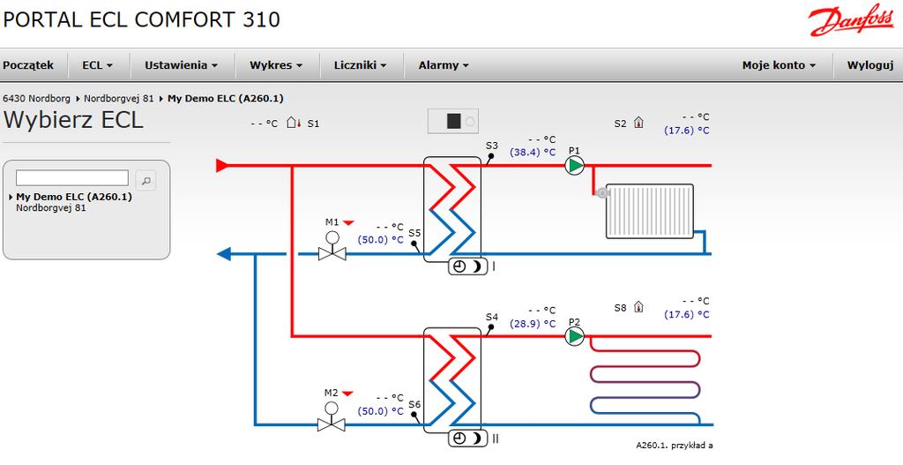The width and height of the screenshot is (903, 465).
Task: Click the S2 (17.6) °C value
Action: [x=686, y=131]
